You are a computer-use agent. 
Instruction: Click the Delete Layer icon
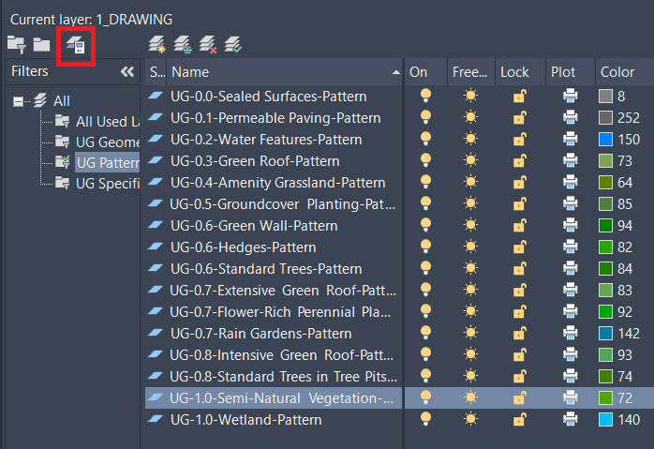[208, 44]
